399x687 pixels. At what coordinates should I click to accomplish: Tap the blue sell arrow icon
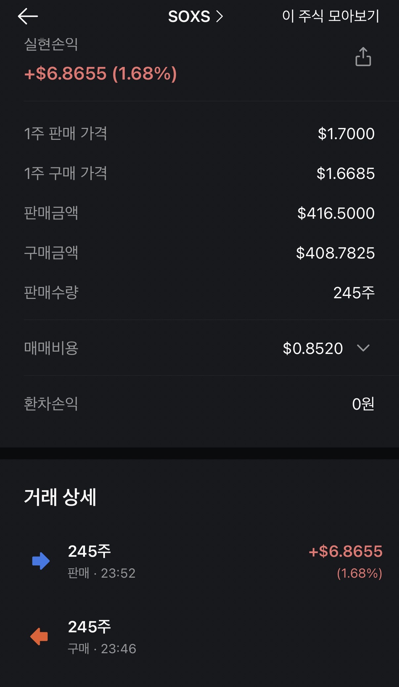(41, 561)
